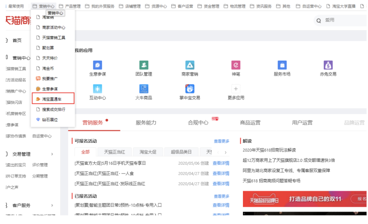
Task: Open the 互动中心 app icon
Action: click(98, 90)
